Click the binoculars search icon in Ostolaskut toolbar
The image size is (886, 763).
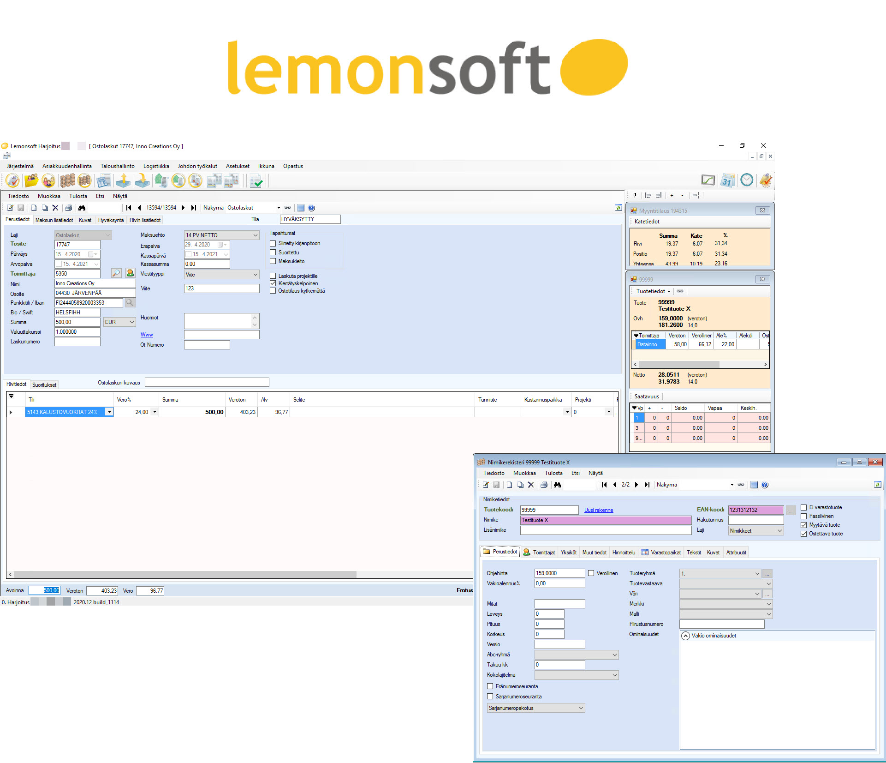[82, 208]
